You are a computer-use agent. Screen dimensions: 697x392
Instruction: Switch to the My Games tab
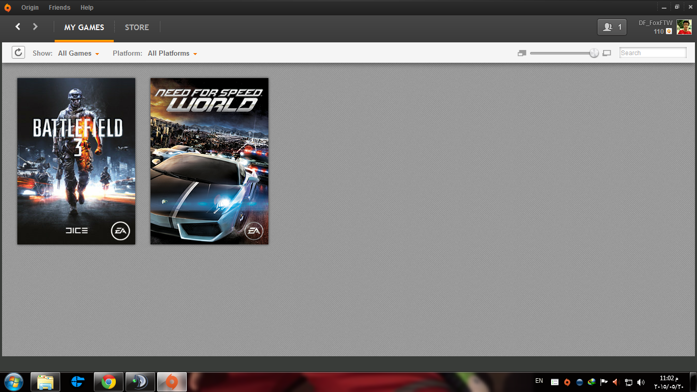84,28
